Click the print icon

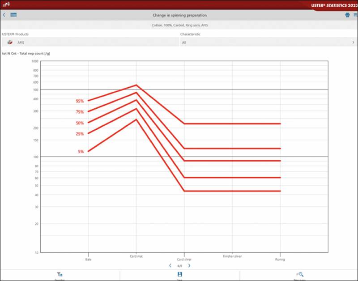(347, 15)
